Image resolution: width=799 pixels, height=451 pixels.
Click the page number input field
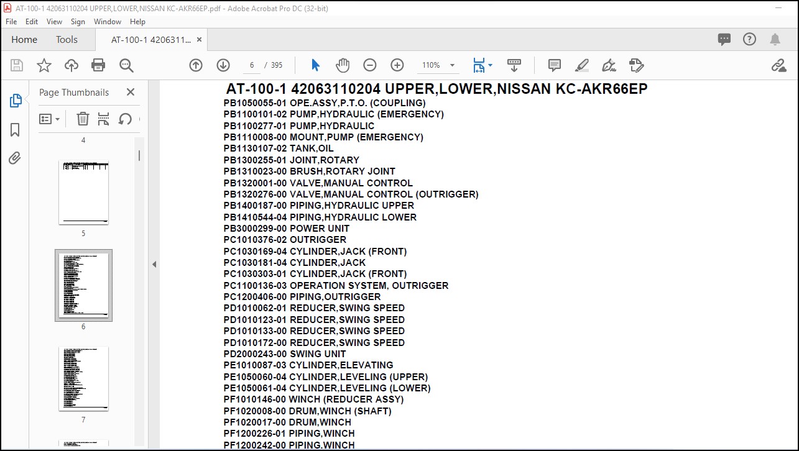251,65
